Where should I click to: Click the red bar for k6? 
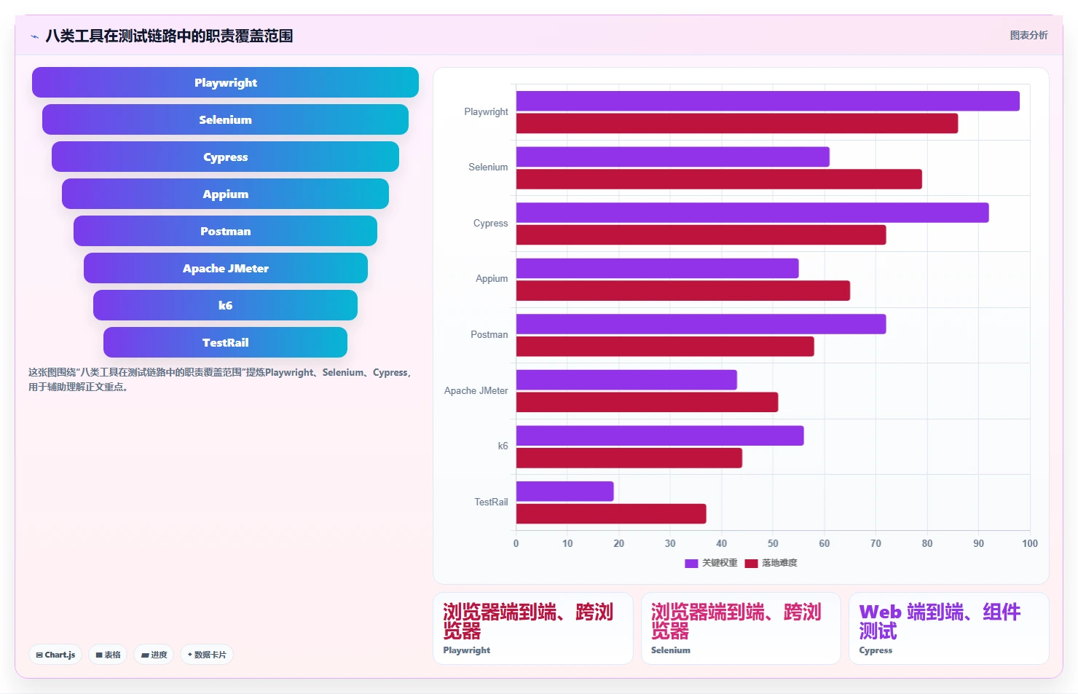(x=629, y=458)
